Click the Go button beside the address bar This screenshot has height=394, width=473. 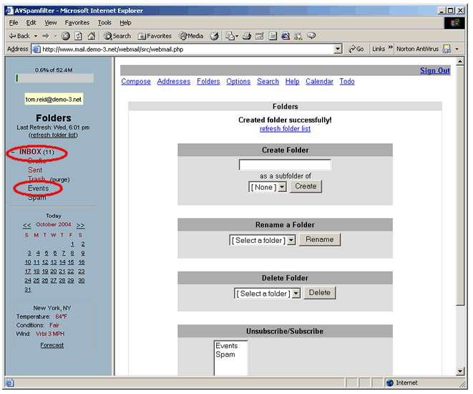(356, 49)
